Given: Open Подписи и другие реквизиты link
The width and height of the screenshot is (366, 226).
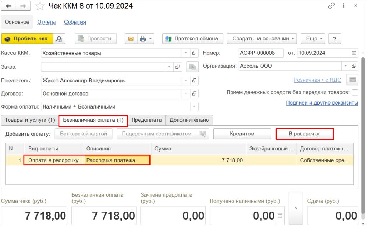Looking at the screenshot, I should [x=322, y=103].
